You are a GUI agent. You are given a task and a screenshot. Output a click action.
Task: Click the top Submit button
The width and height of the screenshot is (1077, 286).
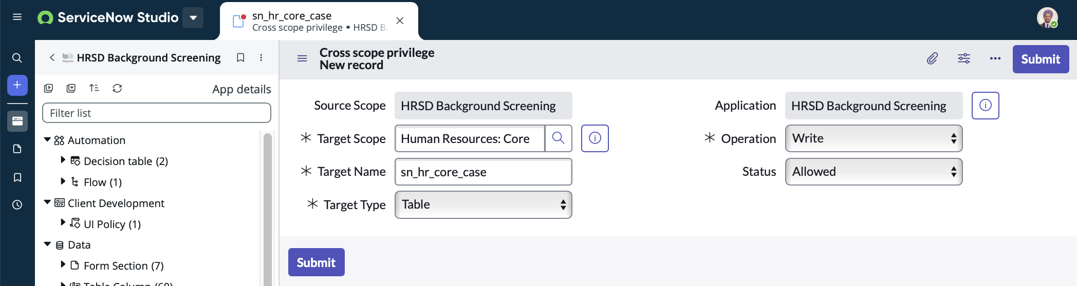pyautogui.click(x=1041, y=59)
